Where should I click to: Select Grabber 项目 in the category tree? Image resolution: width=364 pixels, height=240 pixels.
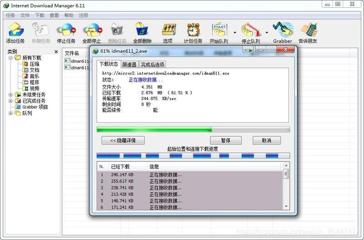(31, 107)
